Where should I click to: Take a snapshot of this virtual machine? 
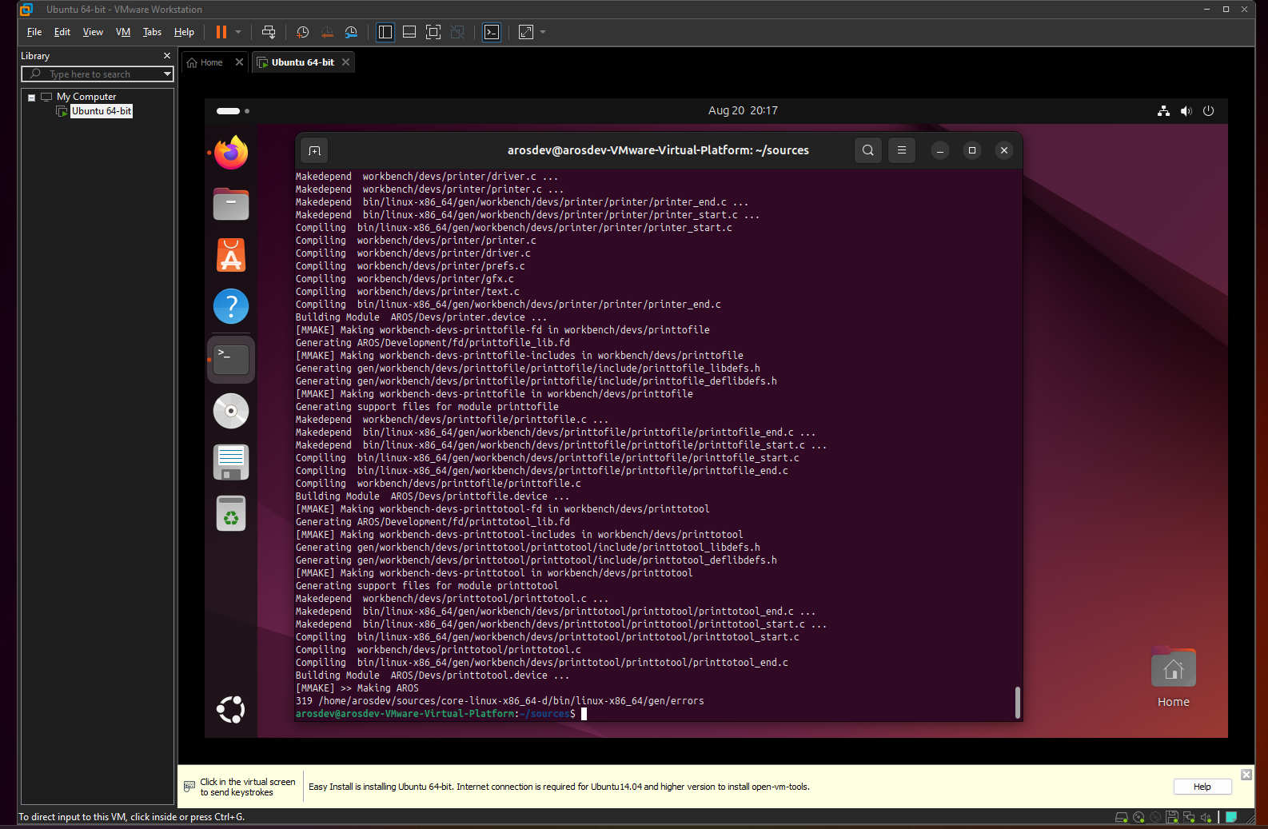point(302,32)
